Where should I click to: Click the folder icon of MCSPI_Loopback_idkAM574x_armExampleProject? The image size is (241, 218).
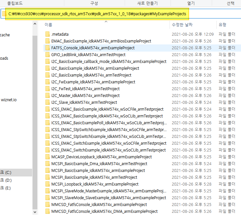(47, 184)
